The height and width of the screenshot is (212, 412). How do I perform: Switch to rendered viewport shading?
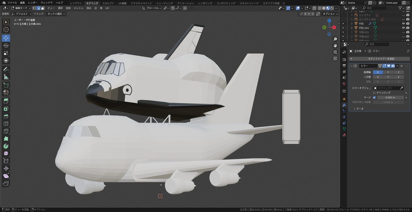pos(332,8)
